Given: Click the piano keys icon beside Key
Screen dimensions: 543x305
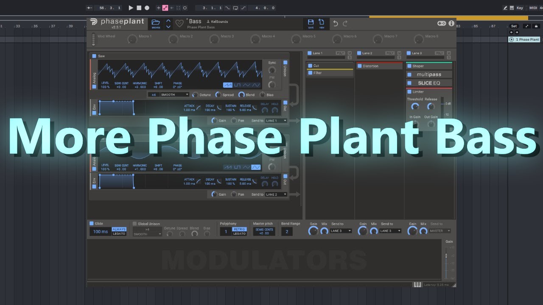Looking at the screenshot, I should (512, 8).
